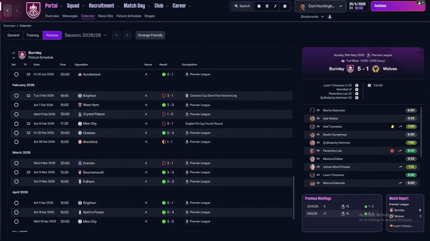Click the Burnley club crest in header

[33, 10]
